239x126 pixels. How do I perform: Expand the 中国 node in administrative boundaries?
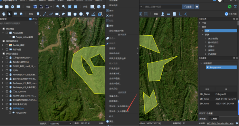[x=200, y=23]
